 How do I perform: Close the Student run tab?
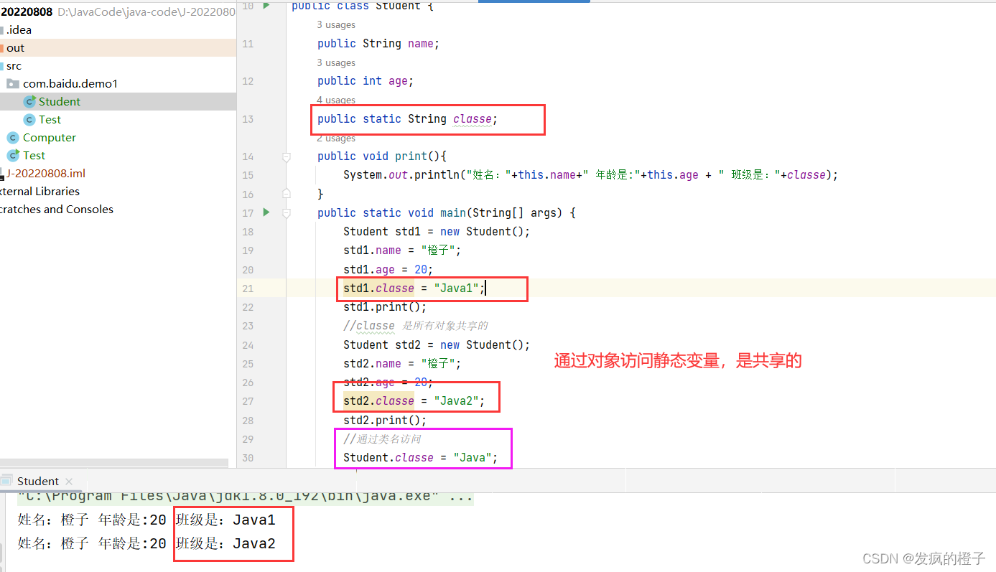(x=69, y=482)
